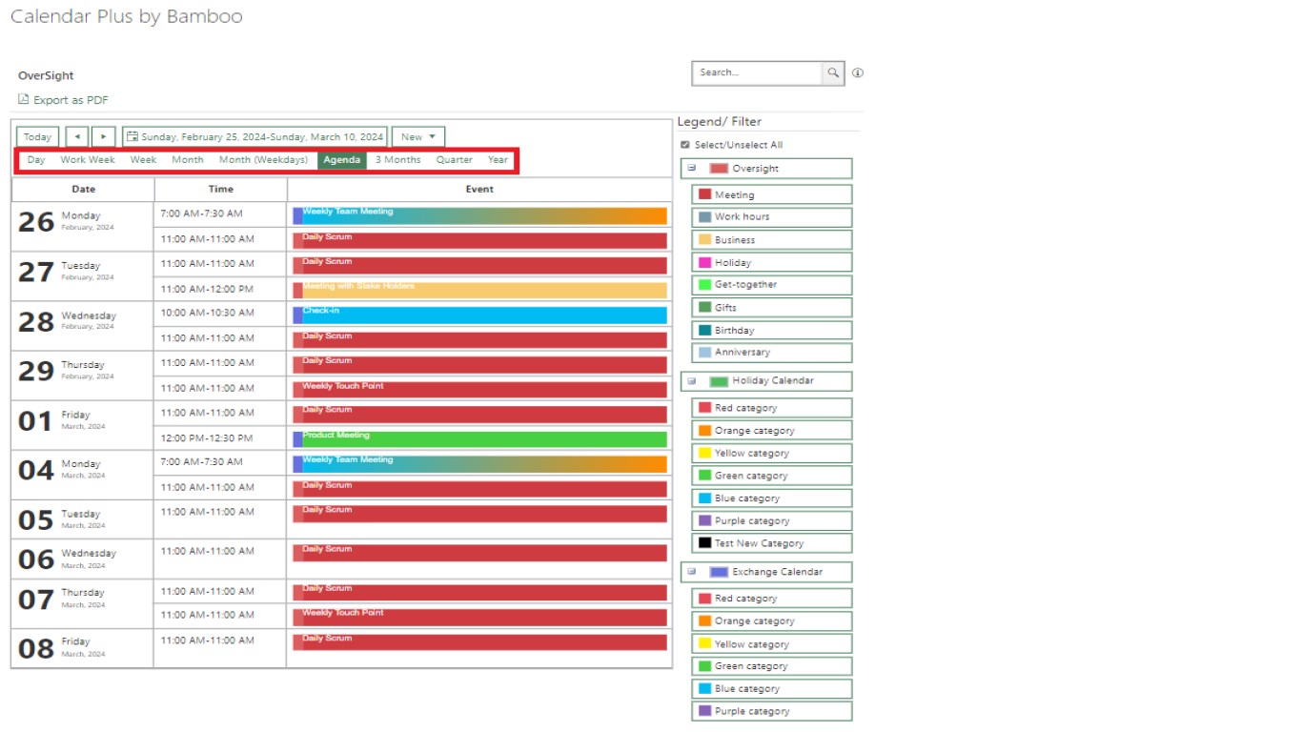Open Weekly Team Meeting on March 04
This screenshot has height=732, width=1302.
(x=480, y=464)
